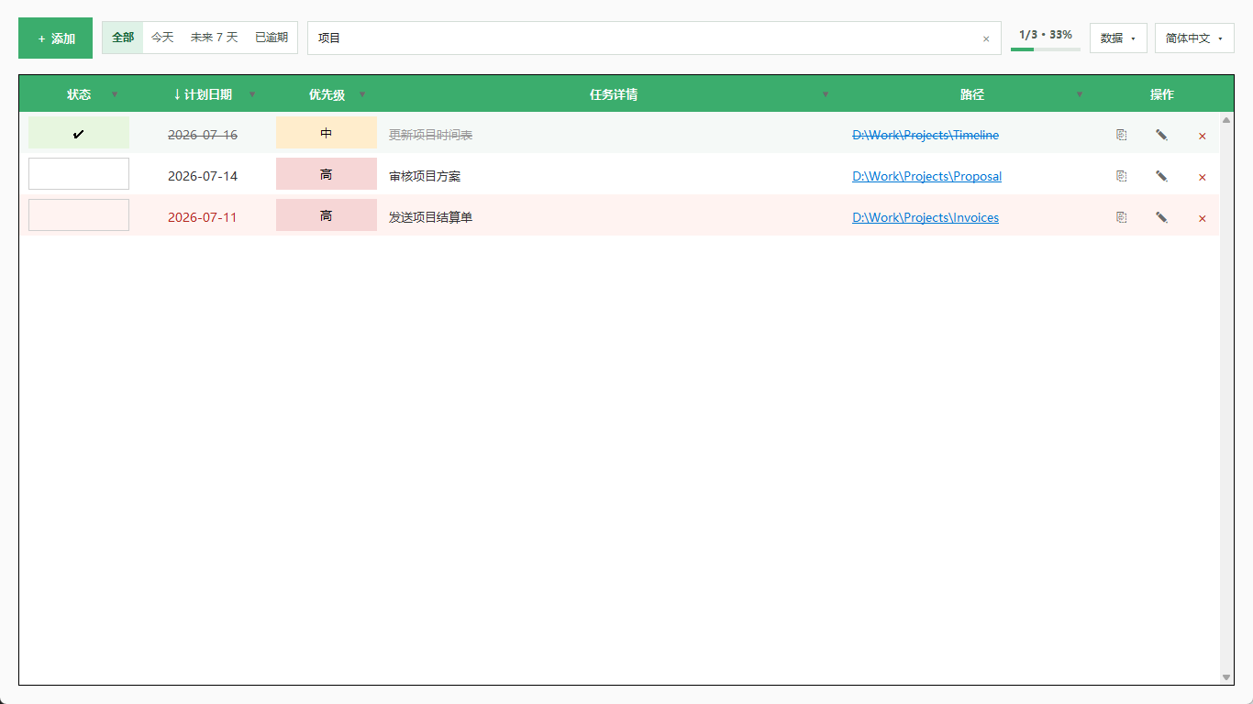Image resolution: width=1253 pixels, height=704 pixels.
Task: Sort by the 优先级 column header
Action: click(x=327, y=94)
